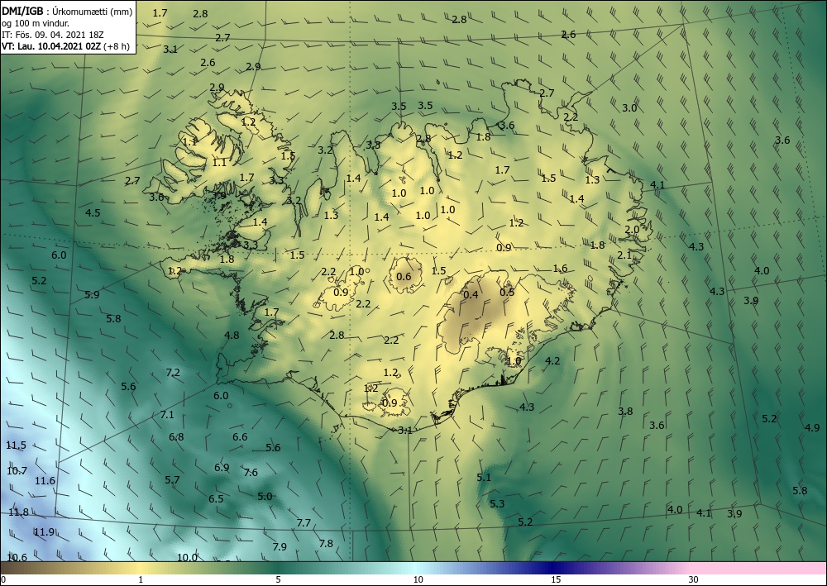
Task: Click the glacier value '0.6'
Action: [x=404, y=277]
